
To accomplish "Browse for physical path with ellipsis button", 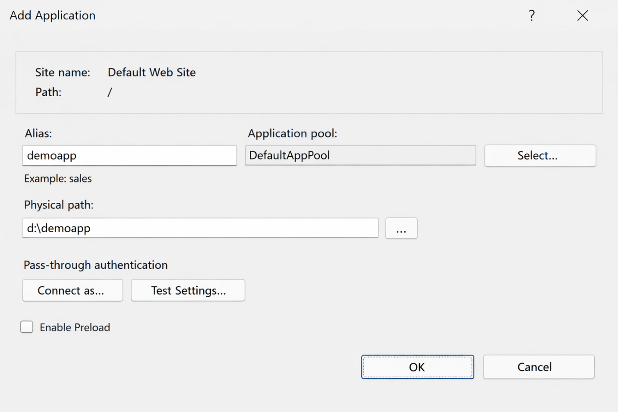I will pyautogui.click(x=401, y=228).
